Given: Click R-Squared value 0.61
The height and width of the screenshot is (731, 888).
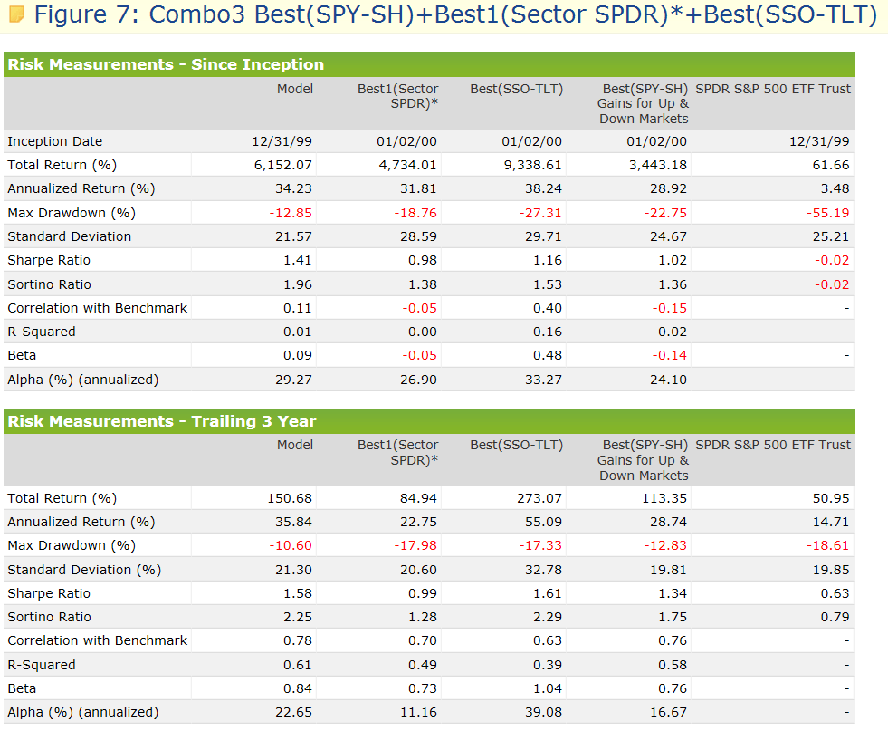Looking at the screenshot, I should pyautogui.click(x=297, y=665).
